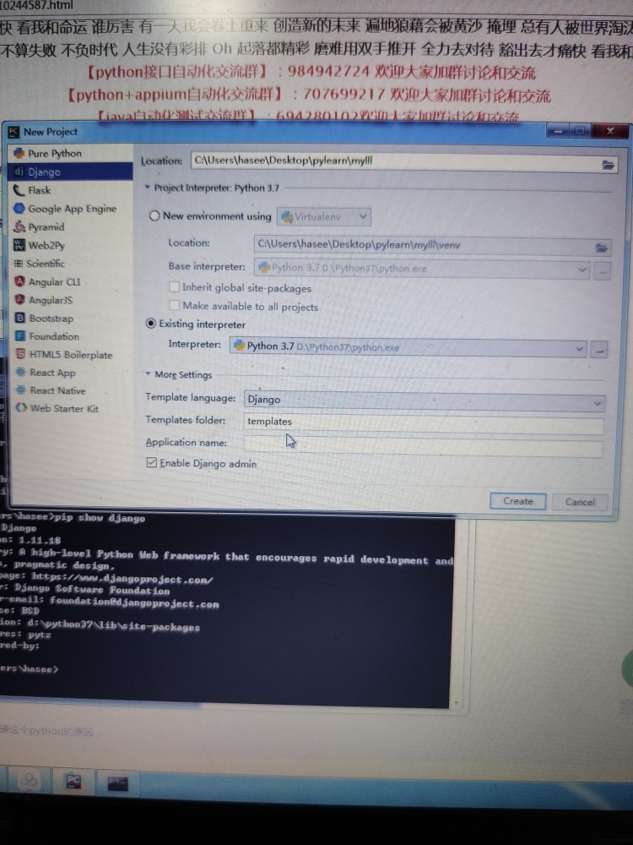Click the Cancel button
633x845 pixels.
pos(581,502)
